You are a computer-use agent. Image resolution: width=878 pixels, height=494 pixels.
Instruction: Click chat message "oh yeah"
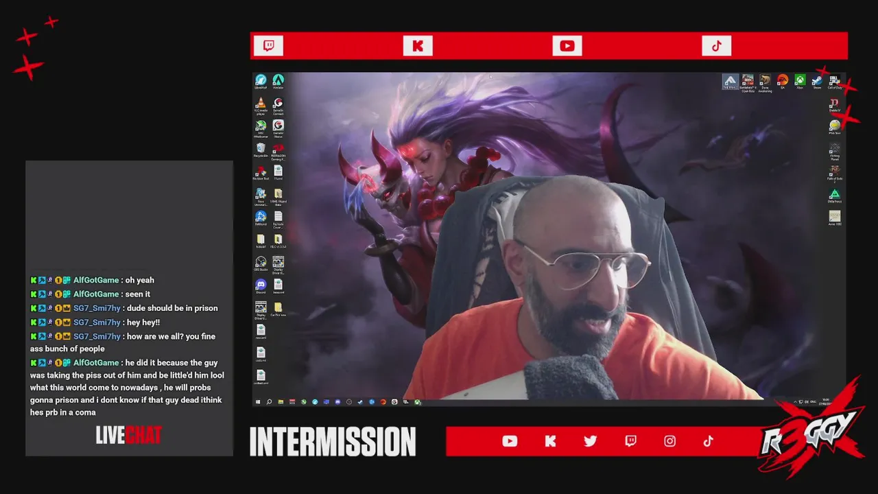[x=140, y=280]
